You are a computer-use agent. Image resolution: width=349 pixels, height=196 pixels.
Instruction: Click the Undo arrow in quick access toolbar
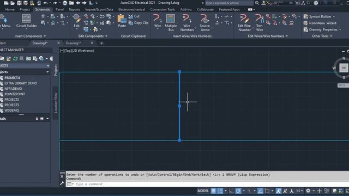45,3
